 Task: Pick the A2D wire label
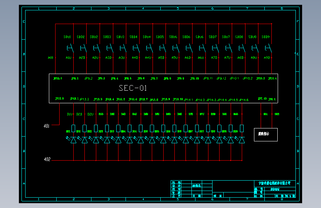click(82, 58)
